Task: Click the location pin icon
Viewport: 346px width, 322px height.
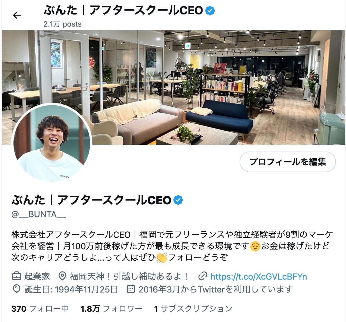Action: pyautogui.click(x=62, y=276)
